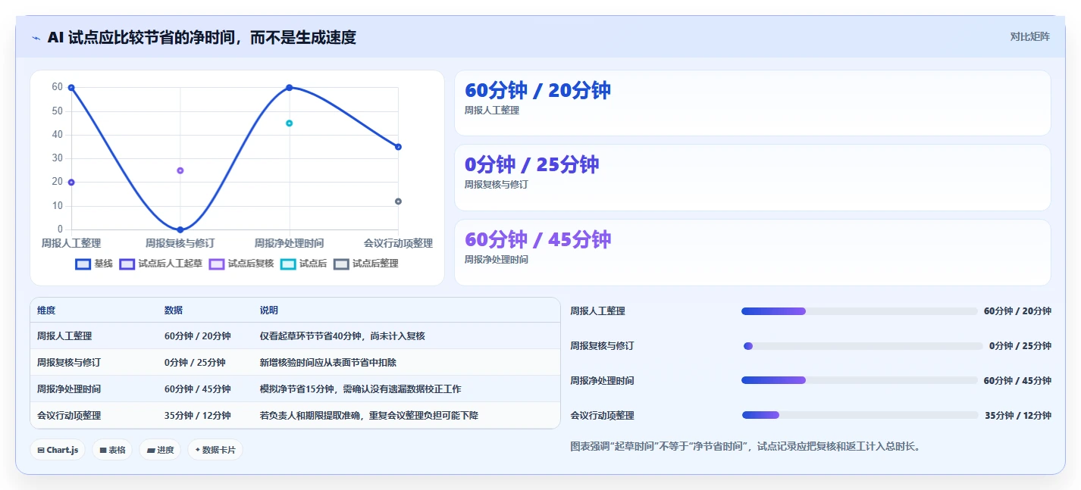Click the 会议行动项整理 label in the progress list
This screenshot has width=1081, height=490.
click(x=603, y=416)
